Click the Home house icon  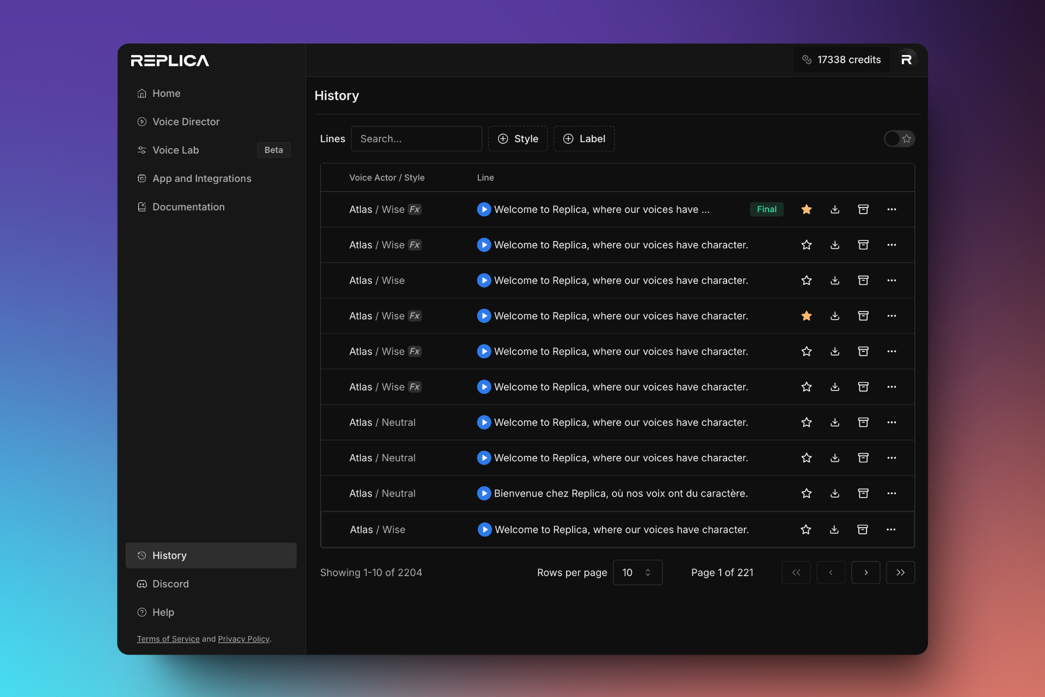point(142,93)
